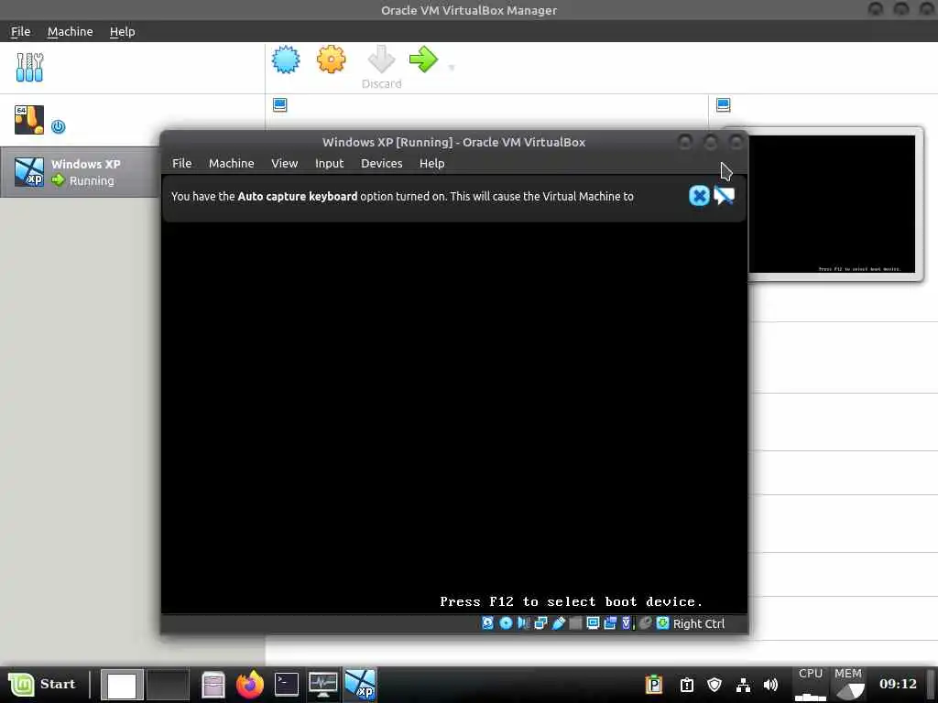Click Windows XP VM taskbar button
938x703 pixels.
[x=360, y=685]
